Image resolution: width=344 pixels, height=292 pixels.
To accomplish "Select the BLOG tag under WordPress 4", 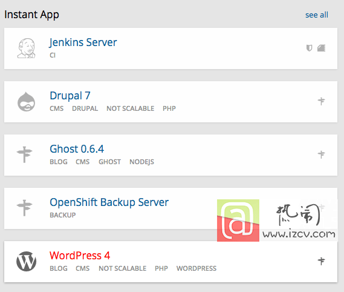I will 59,268.
